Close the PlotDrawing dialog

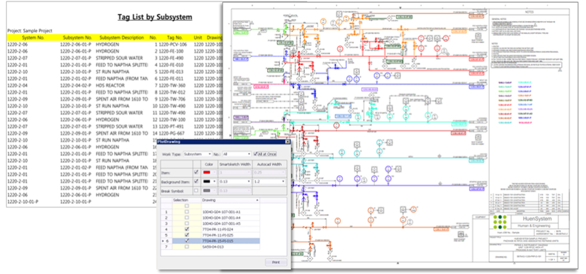[x=287, y=142]
